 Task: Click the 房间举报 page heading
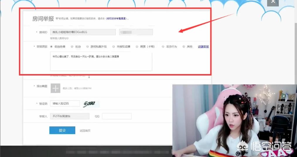click(43, 19)
